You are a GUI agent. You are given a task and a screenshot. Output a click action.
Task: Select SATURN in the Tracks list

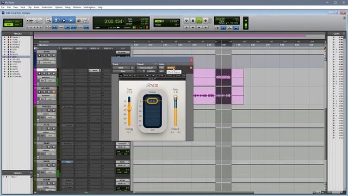[16, 74]
